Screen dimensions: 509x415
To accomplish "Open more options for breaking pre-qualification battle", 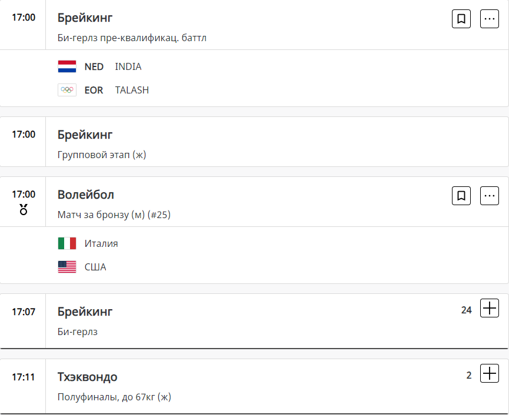I will click(490, 19).
